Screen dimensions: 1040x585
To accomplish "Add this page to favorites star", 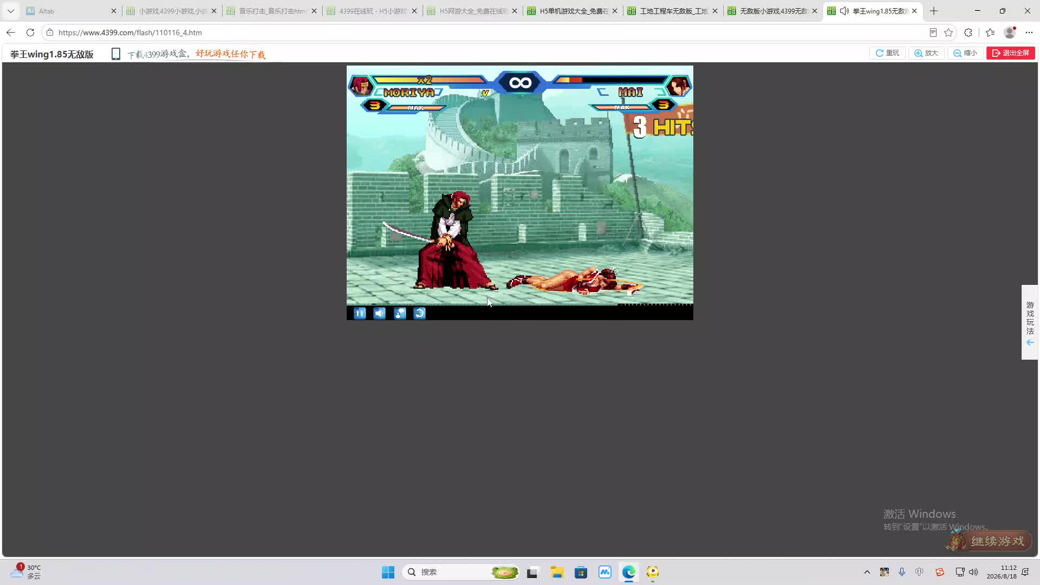I will pyautogui.click(x=948, y=32).
